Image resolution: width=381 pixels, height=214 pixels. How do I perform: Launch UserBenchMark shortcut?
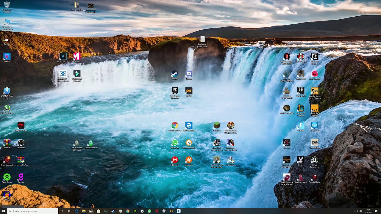189,144
